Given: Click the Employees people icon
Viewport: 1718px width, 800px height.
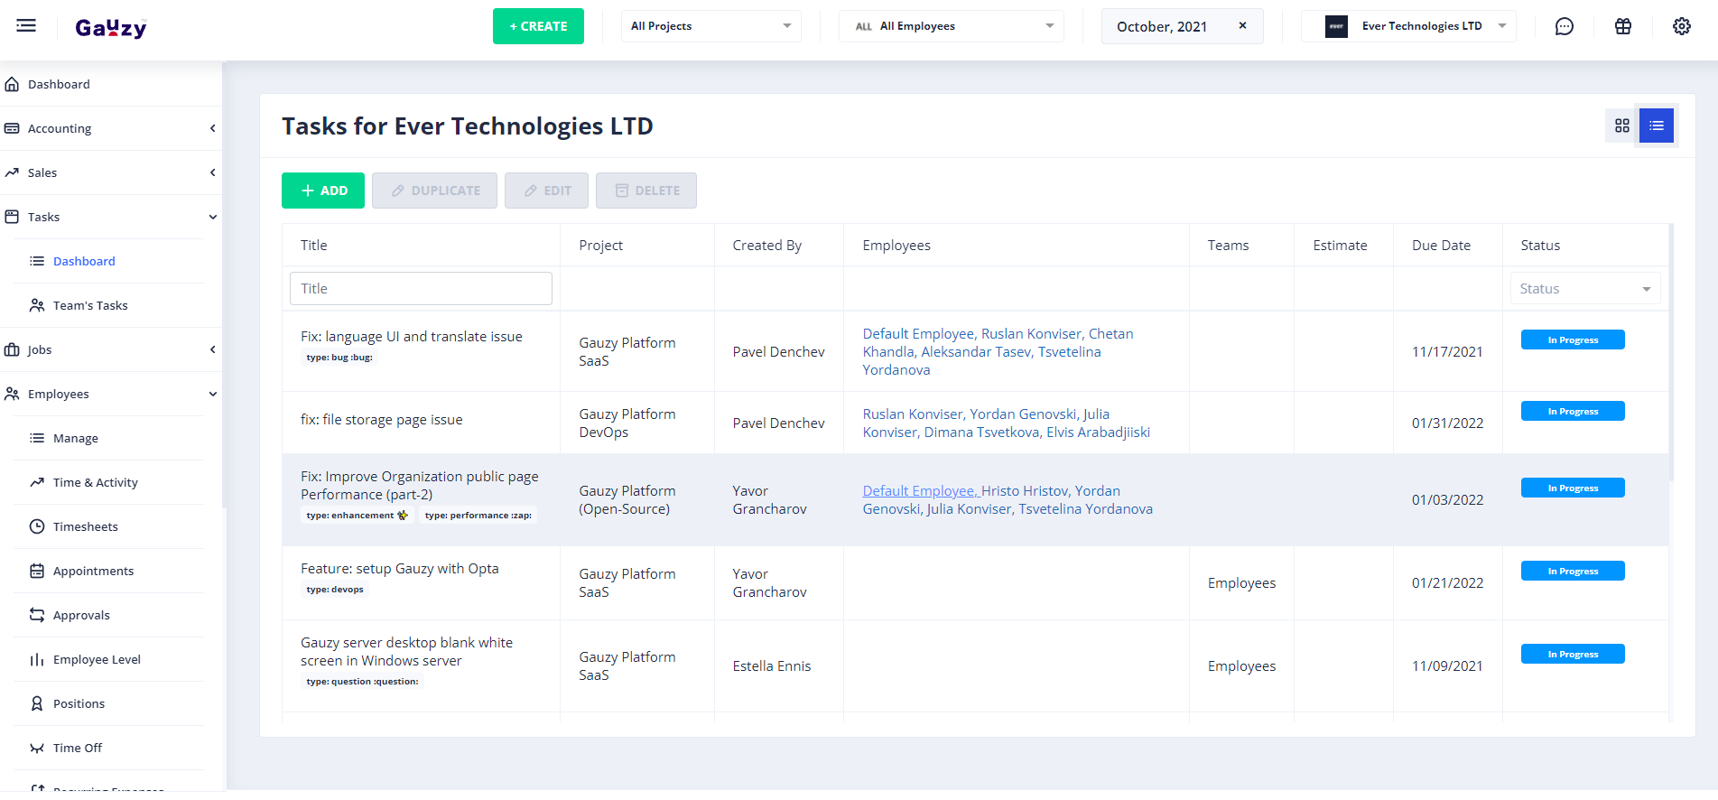Looking at the screenshot, I should tap(12, 394).
